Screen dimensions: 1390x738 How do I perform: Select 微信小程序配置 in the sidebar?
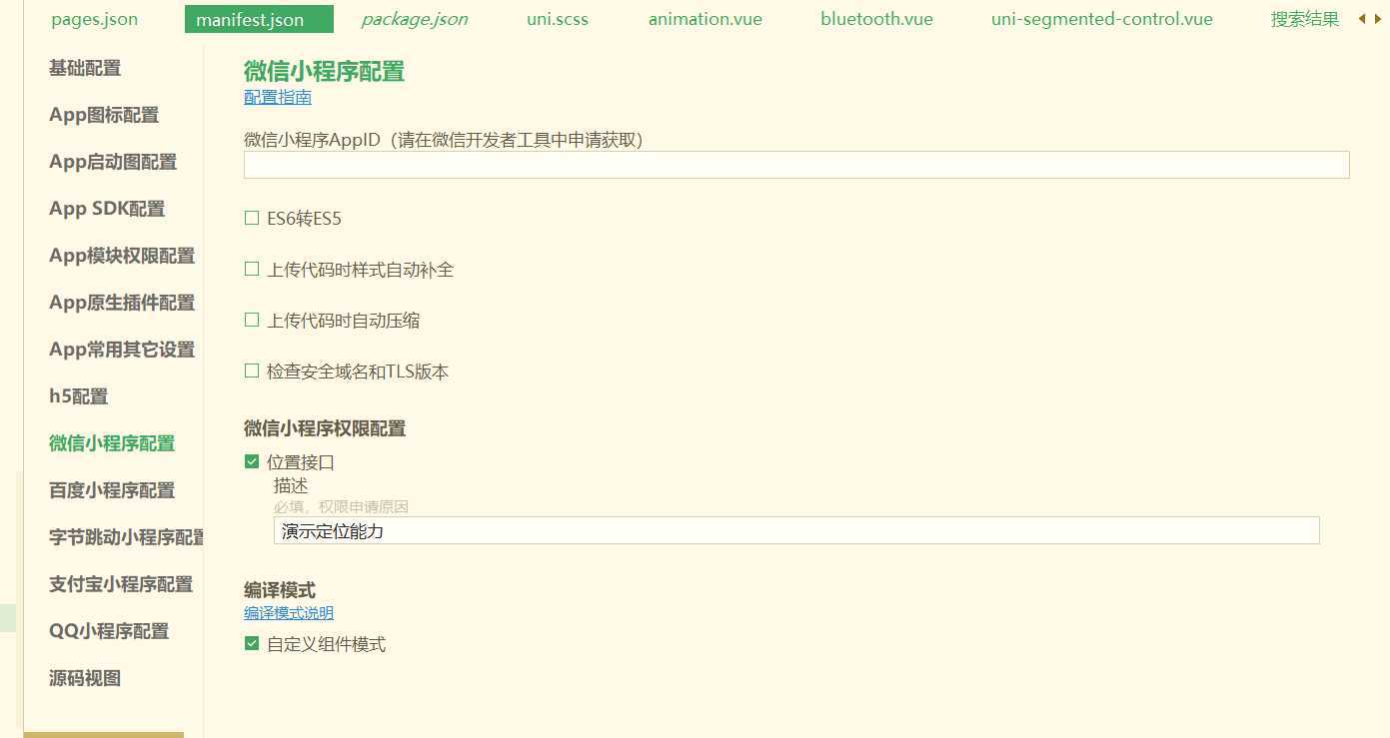point(112,443)
